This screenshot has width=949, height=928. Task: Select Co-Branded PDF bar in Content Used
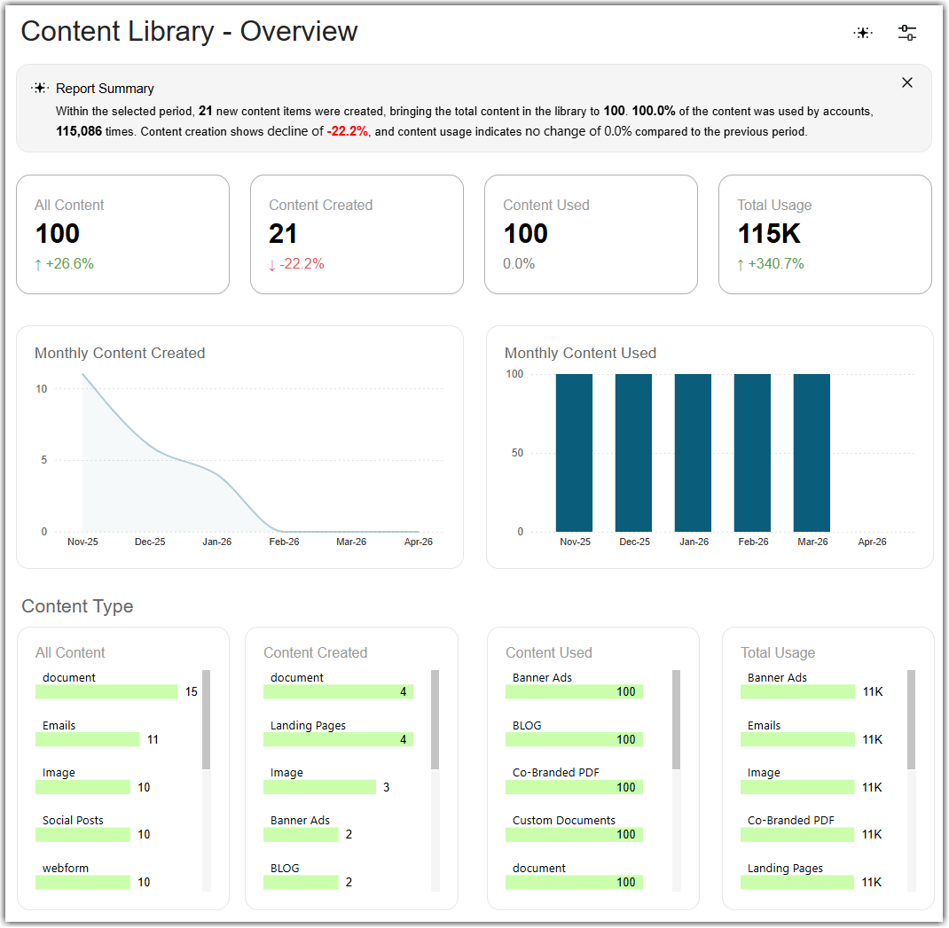574,787
